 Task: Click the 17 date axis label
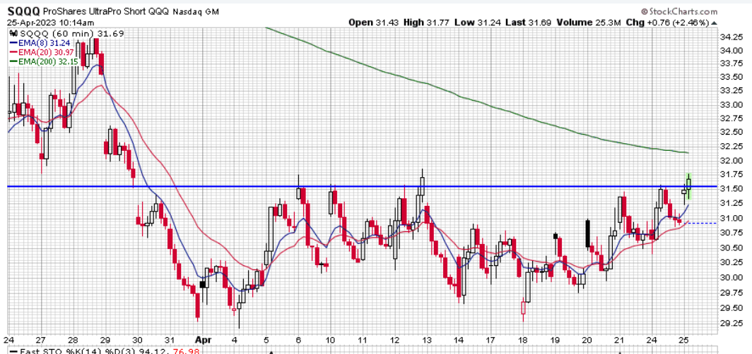click(490, 341)
